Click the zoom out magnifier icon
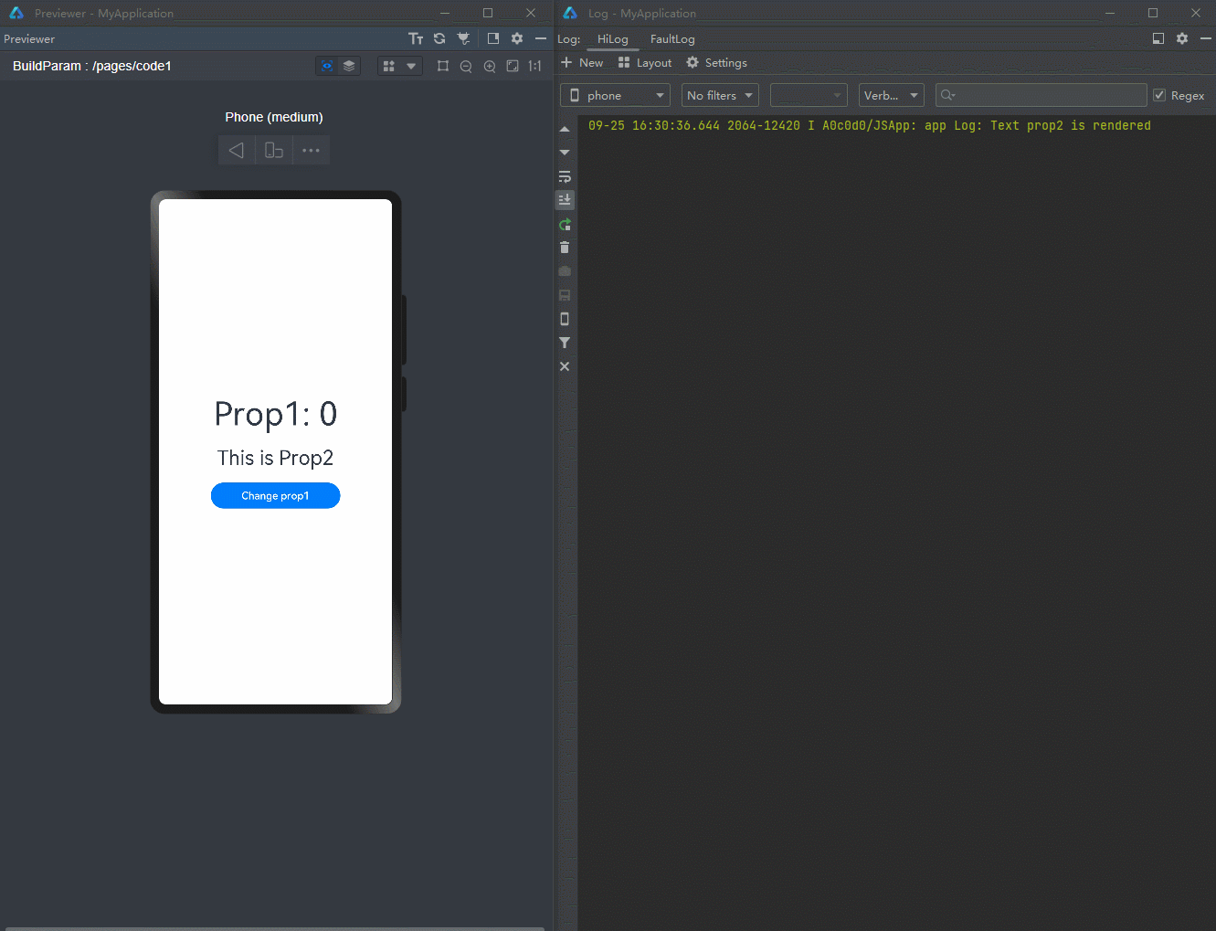Image resolution: width=1216 pixels, height=931 pixels. (466, 67)
